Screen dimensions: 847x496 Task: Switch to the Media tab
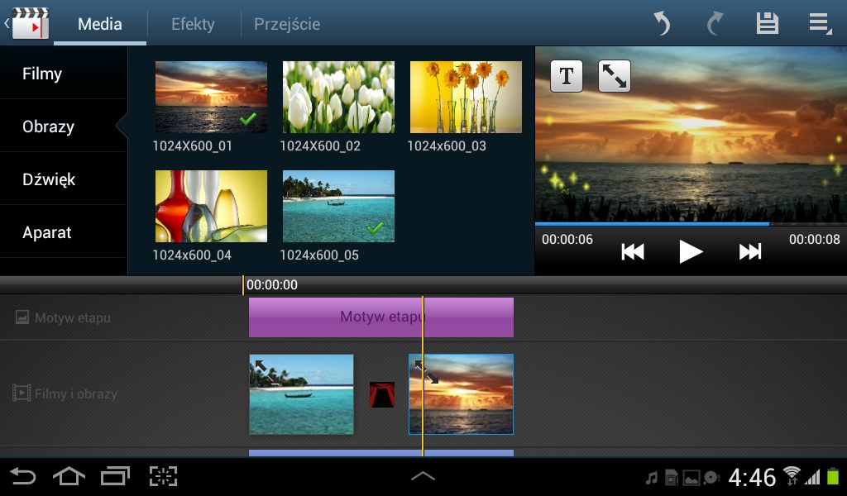pyautogui.click(x=100, y=24)
